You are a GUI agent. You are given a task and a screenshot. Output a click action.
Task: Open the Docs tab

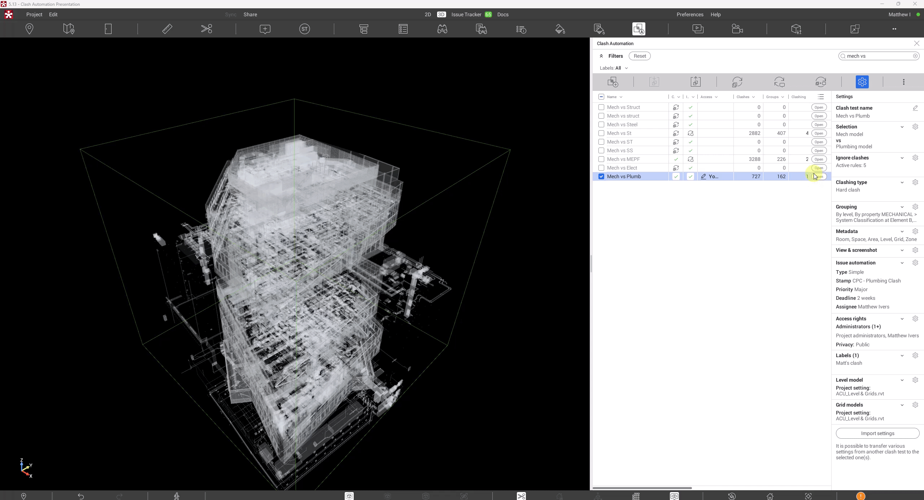(503, 14)
